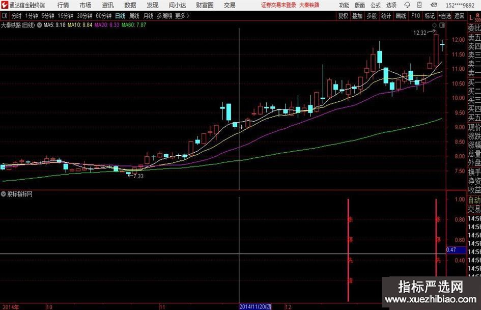Open the customer service headset icon
The width and height of the screenshot is (481, 310).
click(x=407, y=5)
